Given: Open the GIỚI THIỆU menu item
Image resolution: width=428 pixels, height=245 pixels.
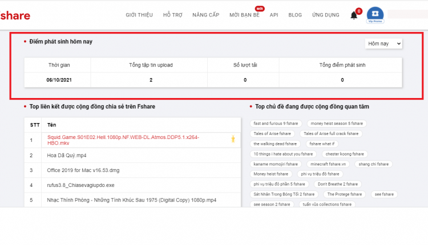Looking at the screenshot, I should (x=139, y=15).
